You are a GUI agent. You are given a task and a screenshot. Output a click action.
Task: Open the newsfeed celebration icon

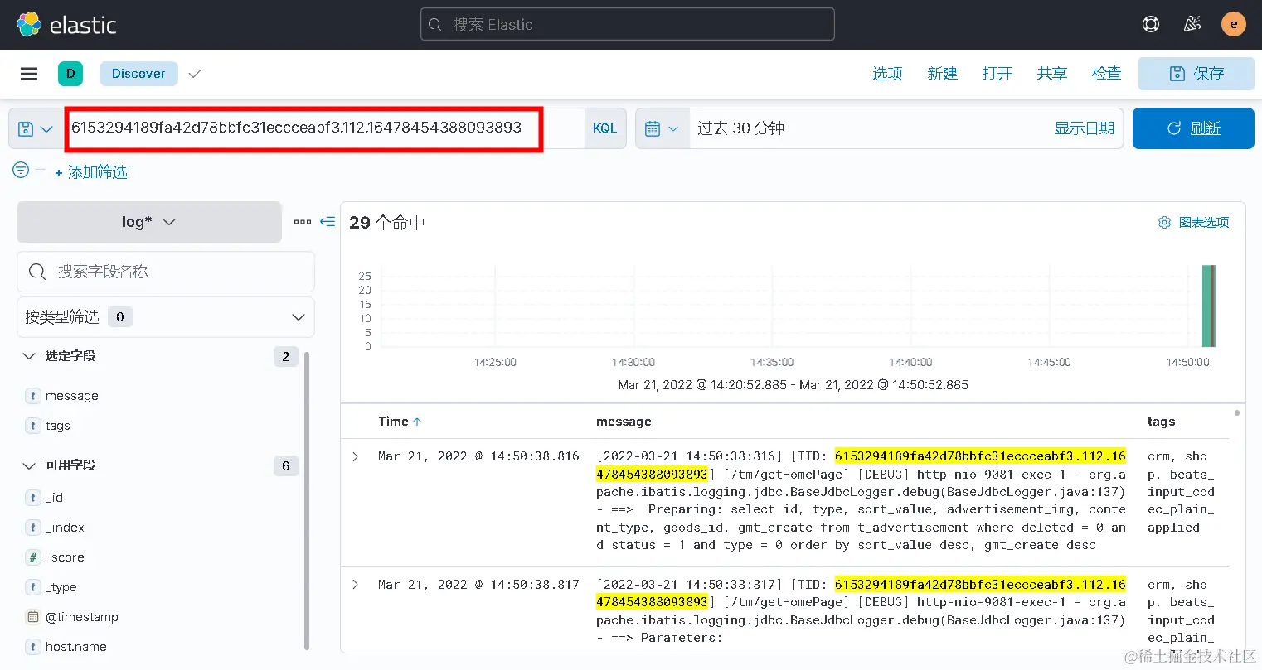[x=1192, y=24]
